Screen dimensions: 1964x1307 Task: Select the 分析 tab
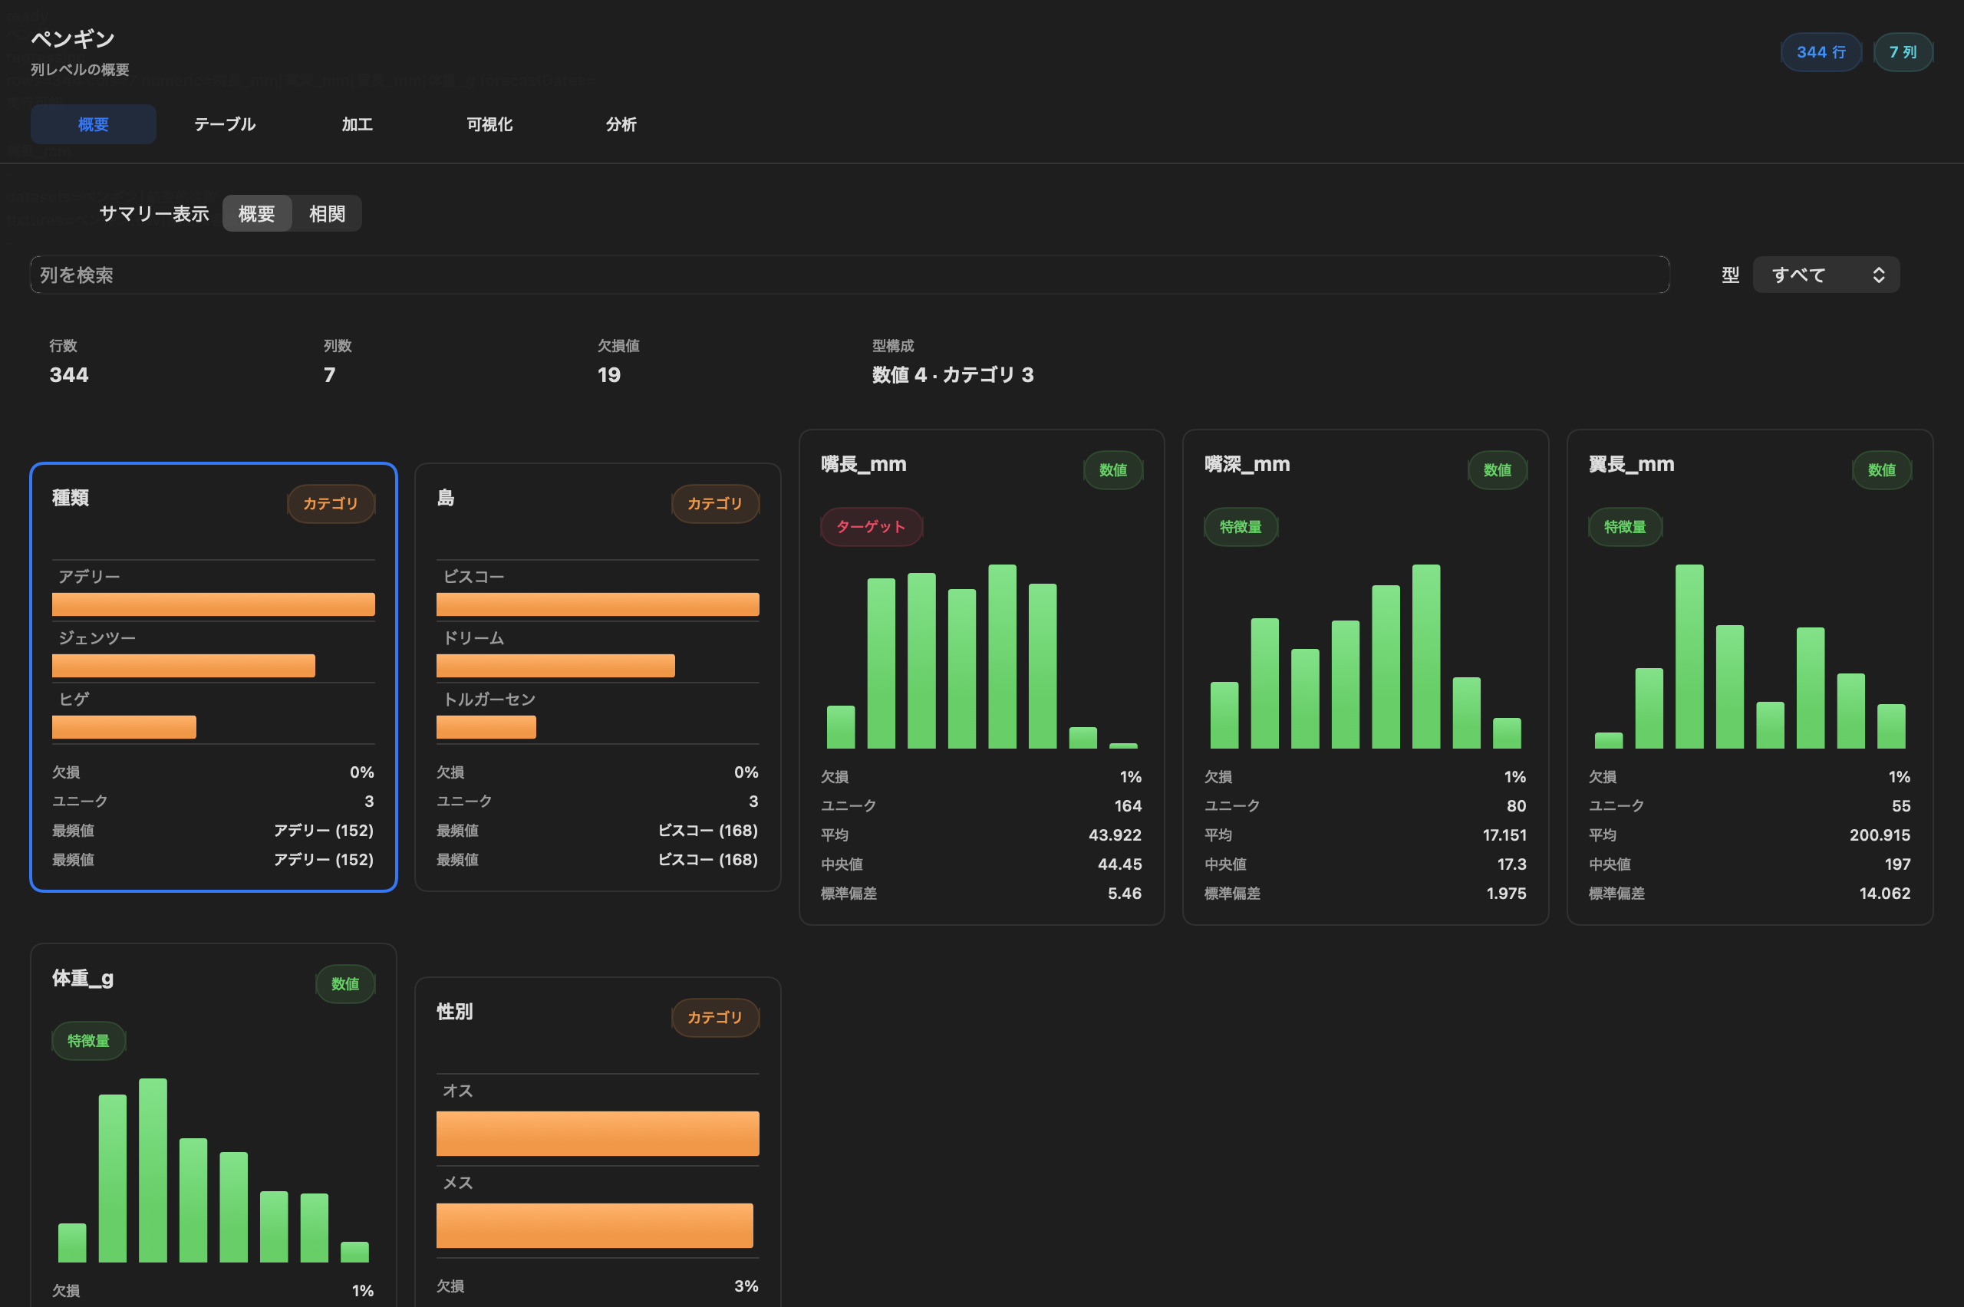(x=621, y=124)
